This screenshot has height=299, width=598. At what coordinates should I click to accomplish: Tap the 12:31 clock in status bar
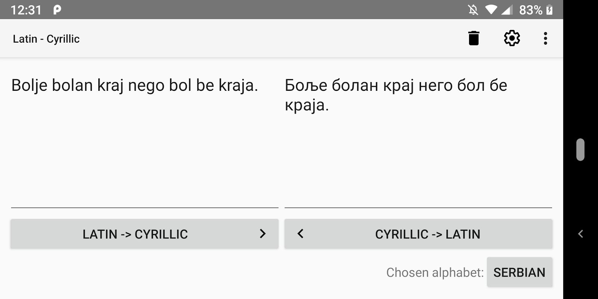(x=26, y=10)
